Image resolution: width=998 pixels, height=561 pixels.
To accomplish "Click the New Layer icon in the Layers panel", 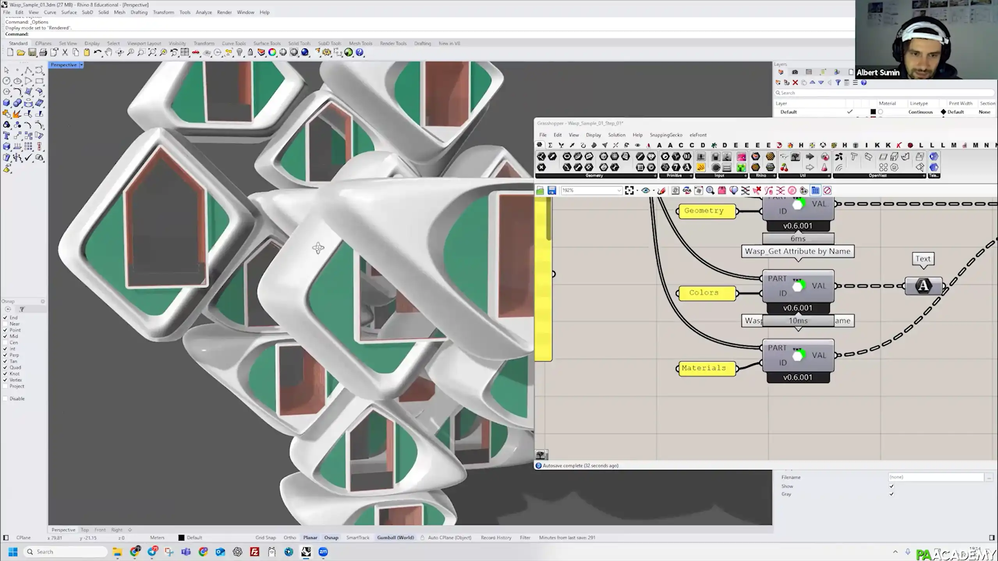I will [x=778, y=82].
